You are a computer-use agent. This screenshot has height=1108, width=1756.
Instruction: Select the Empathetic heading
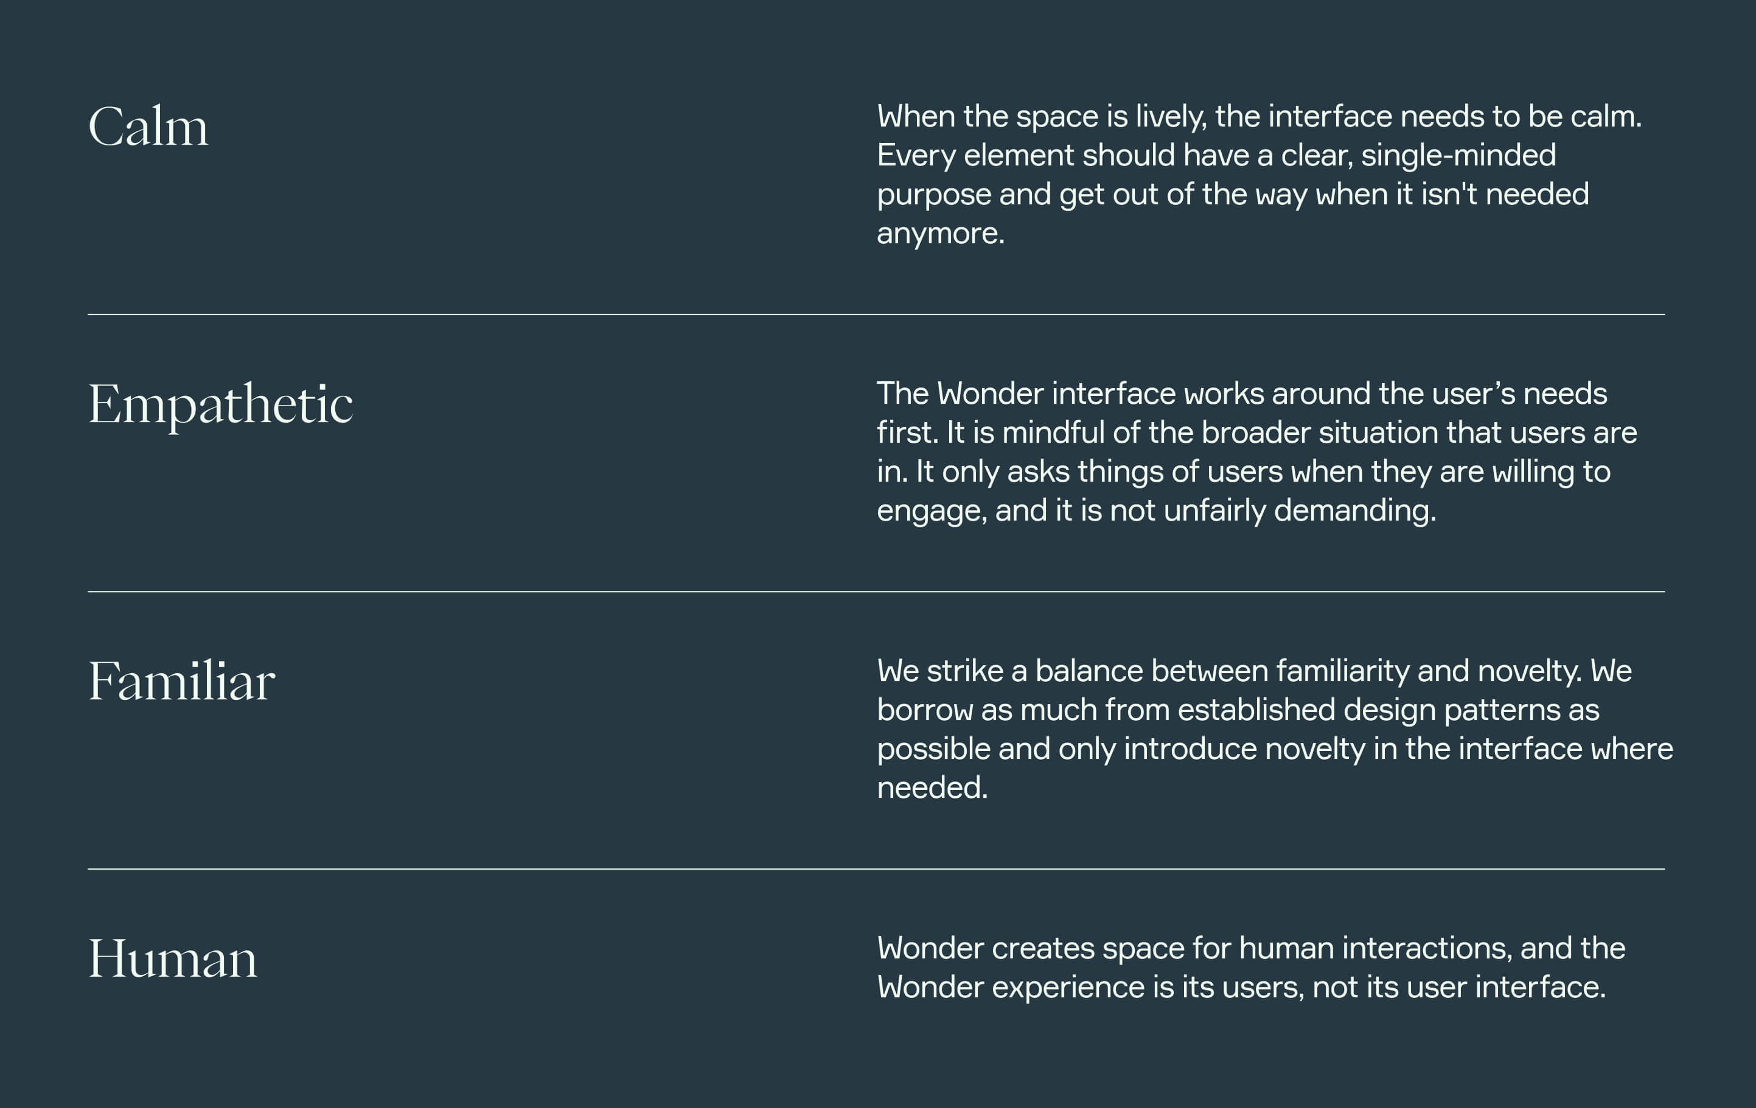(x=220, y=405)
